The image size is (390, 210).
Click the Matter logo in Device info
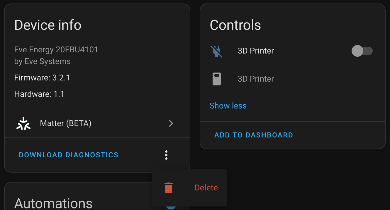(23, 123)
